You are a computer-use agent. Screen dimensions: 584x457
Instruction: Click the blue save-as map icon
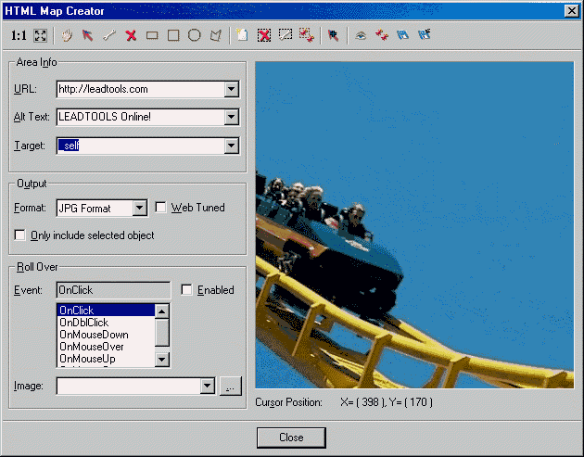click(425, 35)
